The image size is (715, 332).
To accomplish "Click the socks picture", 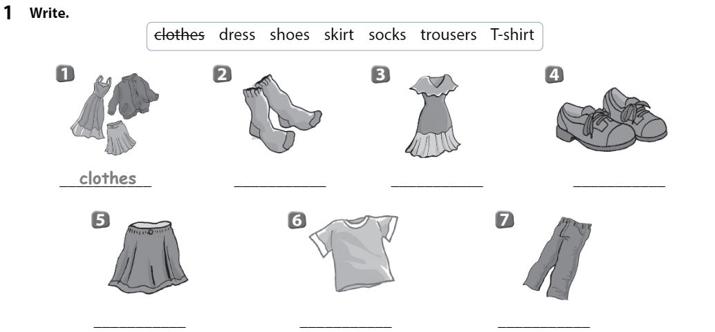I will coord(282,113).
